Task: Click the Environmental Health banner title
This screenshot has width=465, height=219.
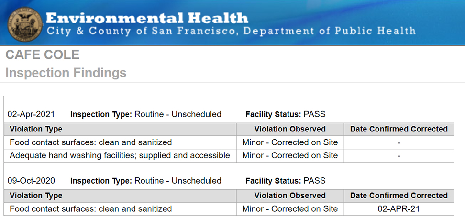Action: pyautogui.click(x=147, y=19)
